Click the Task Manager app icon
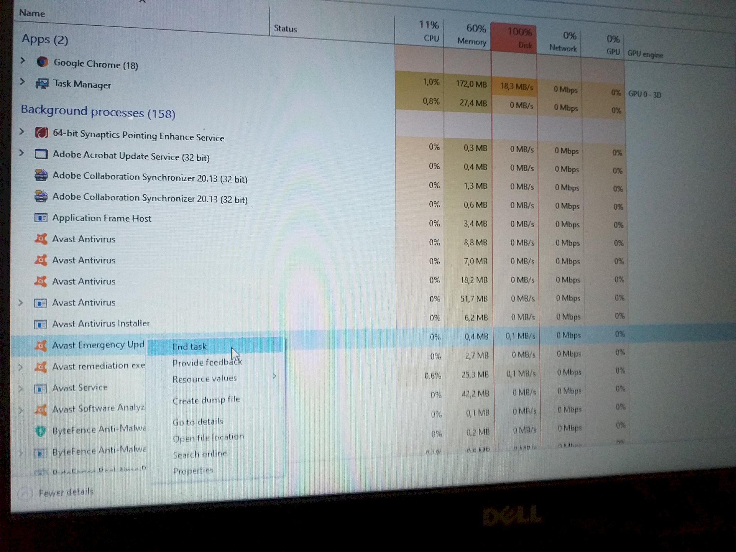736x552 pixels. tap(42, 83)
